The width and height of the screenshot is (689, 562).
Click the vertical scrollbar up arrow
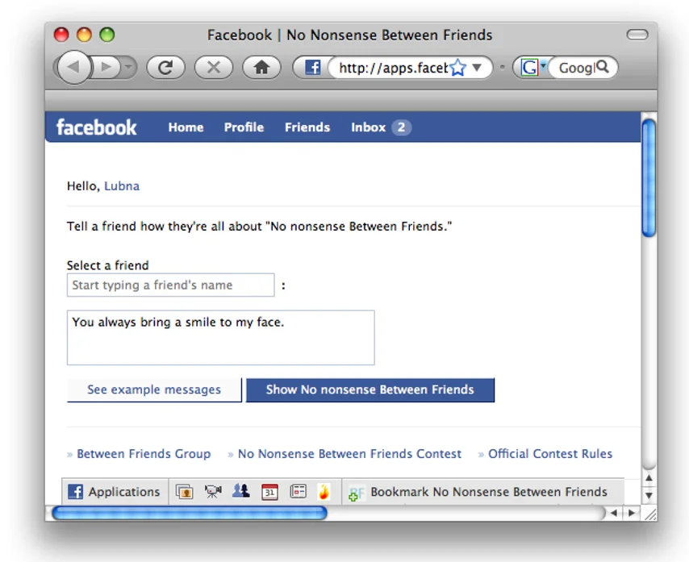[x=649, y=478]
